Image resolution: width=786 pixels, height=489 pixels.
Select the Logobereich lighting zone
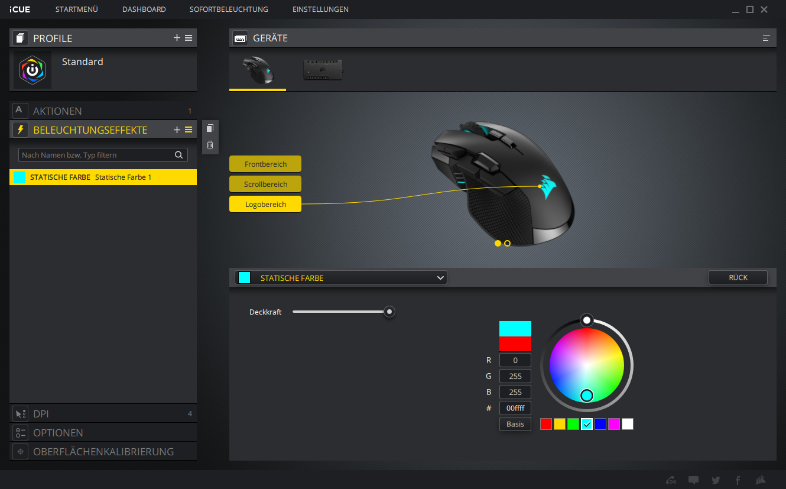point(265,204)
